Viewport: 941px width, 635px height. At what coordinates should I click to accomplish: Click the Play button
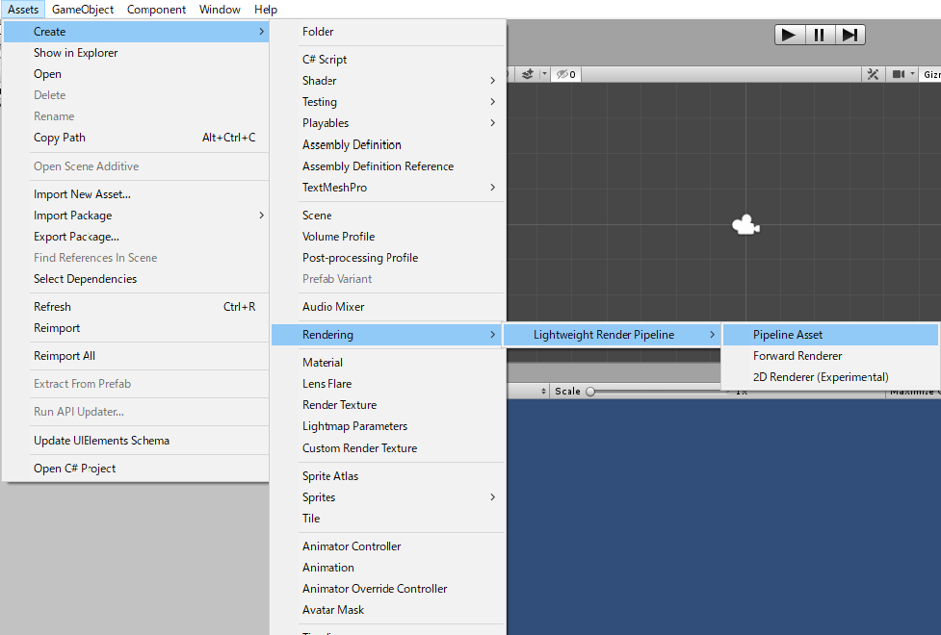click(x=789, y=35)
